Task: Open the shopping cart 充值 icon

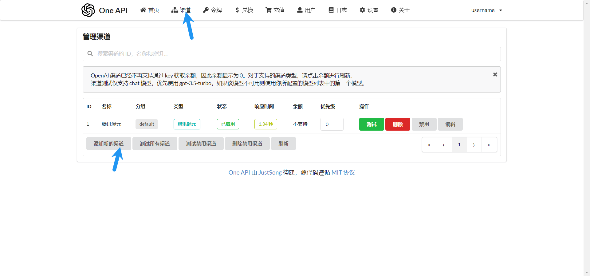Action: [x=268, y=10]
